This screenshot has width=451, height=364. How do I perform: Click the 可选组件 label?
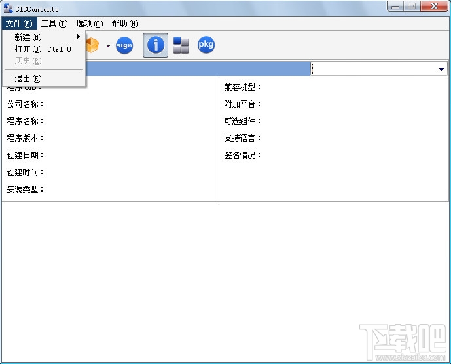[242, 121]
